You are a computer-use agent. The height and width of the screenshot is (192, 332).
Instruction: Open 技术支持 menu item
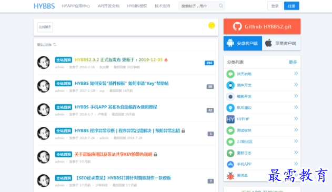pyautogui.click(x=163, y=6)
